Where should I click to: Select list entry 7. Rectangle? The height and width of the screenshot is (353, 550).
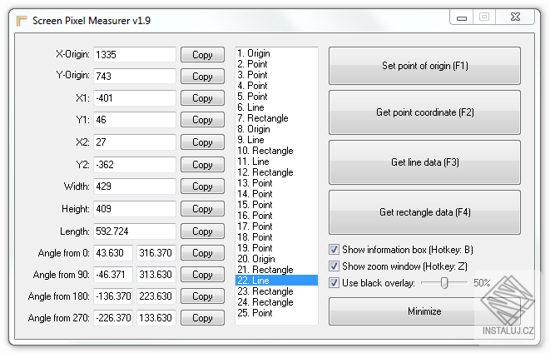(276, 118)
